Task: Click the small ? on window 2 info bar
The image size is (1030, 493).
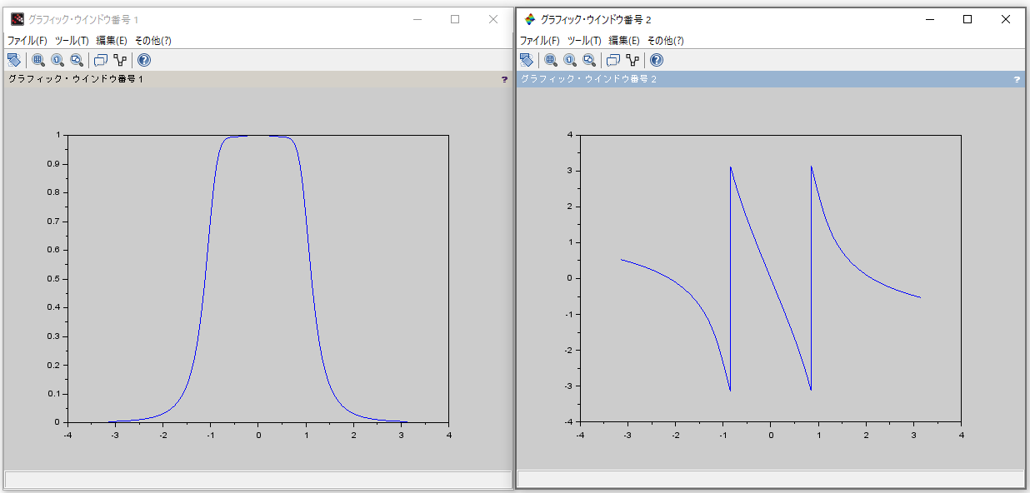Action: 1017,79
